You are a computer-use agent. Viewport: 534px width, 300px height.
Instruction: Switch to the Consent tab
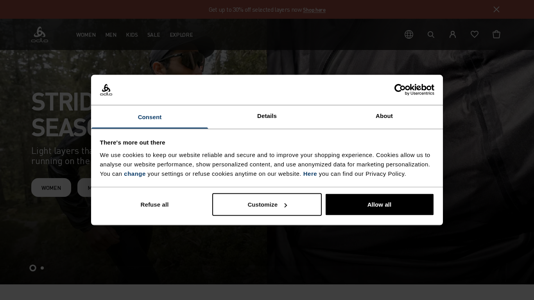click(150, 117)
